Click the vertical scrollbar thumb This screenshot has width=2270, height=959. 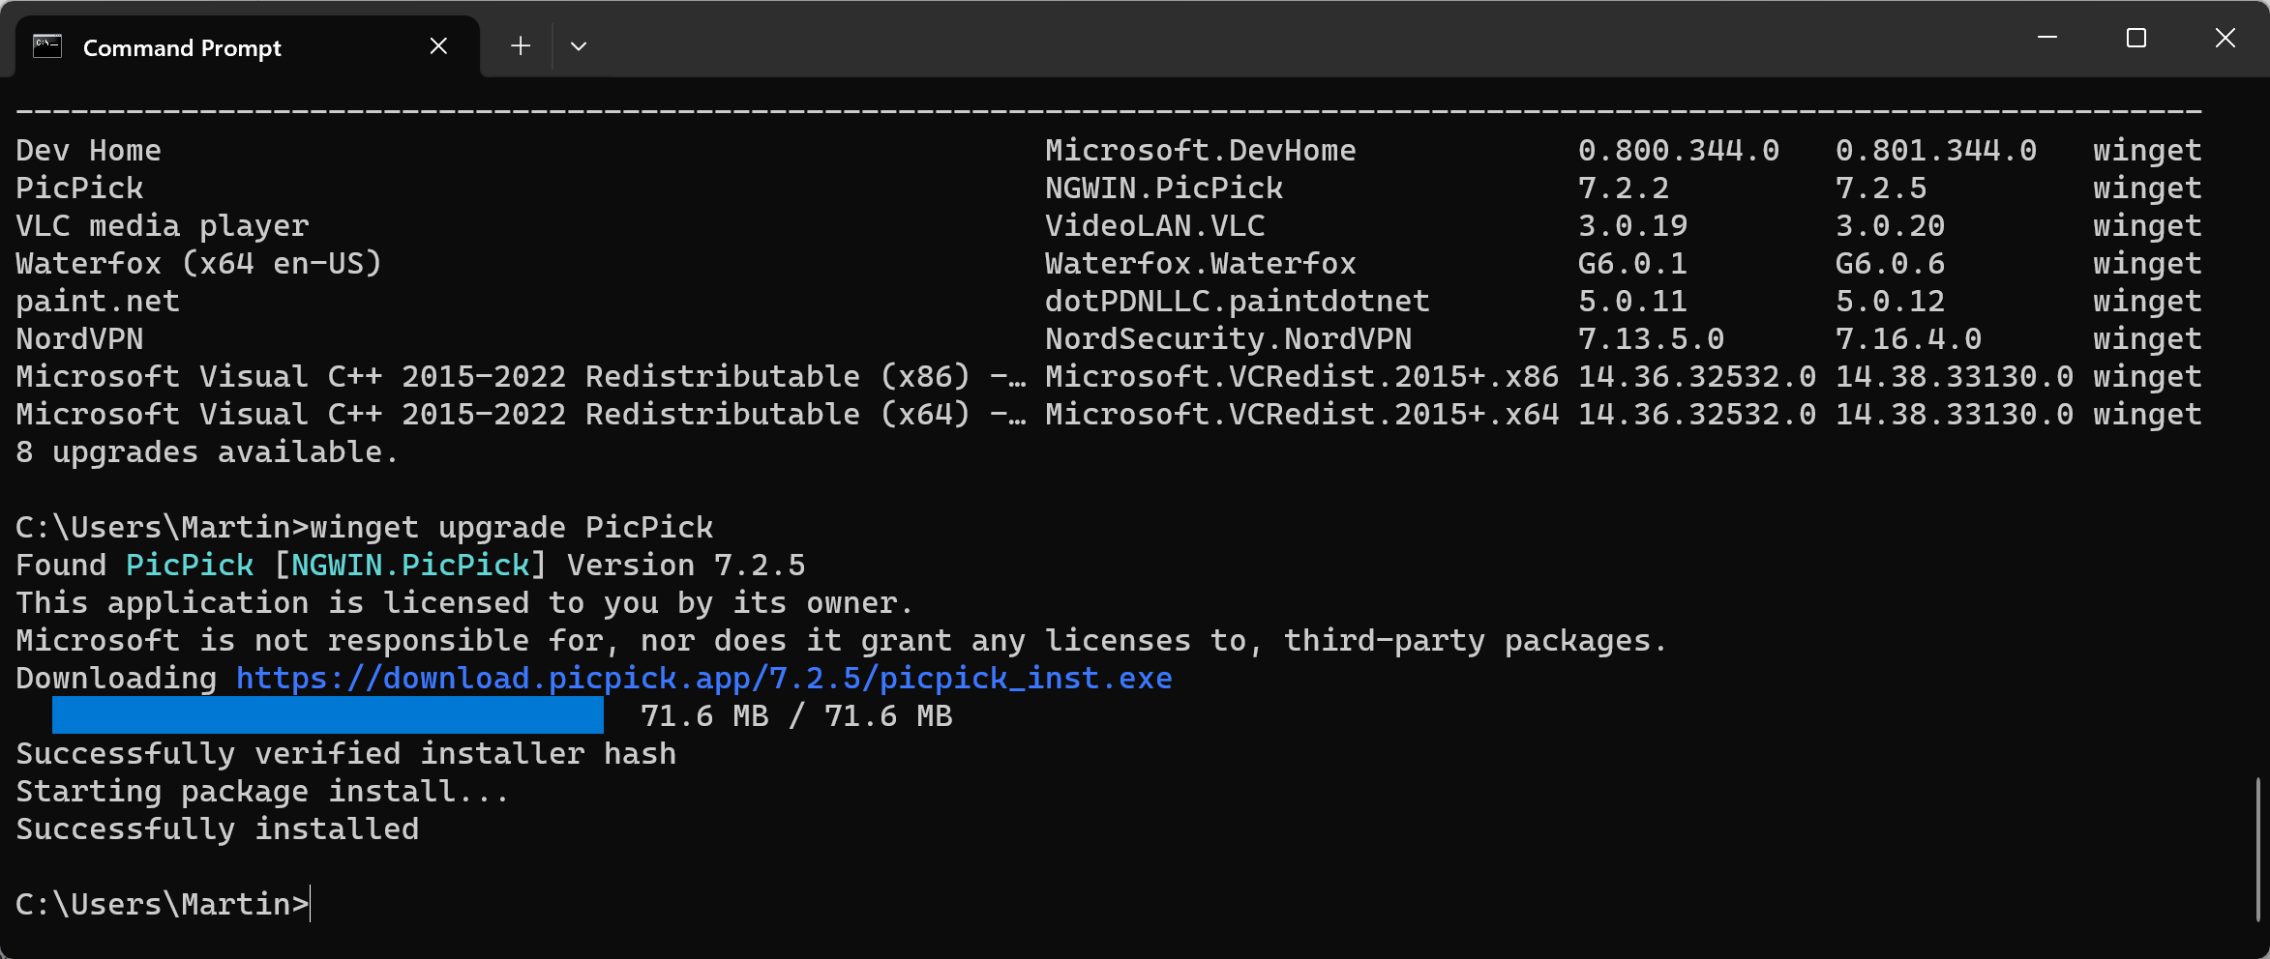pyautogui.click(x=2257, y=849)
